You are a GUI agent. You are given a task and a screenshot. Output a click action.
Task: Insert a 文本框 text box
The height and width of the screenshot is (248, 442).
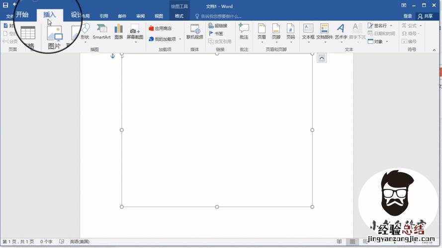click(x=308, y=31)
